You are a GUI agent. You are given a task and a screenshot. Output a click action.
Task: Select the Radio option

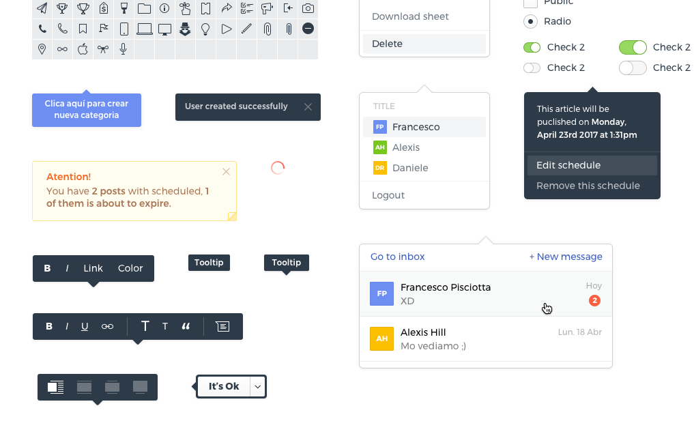530,21
